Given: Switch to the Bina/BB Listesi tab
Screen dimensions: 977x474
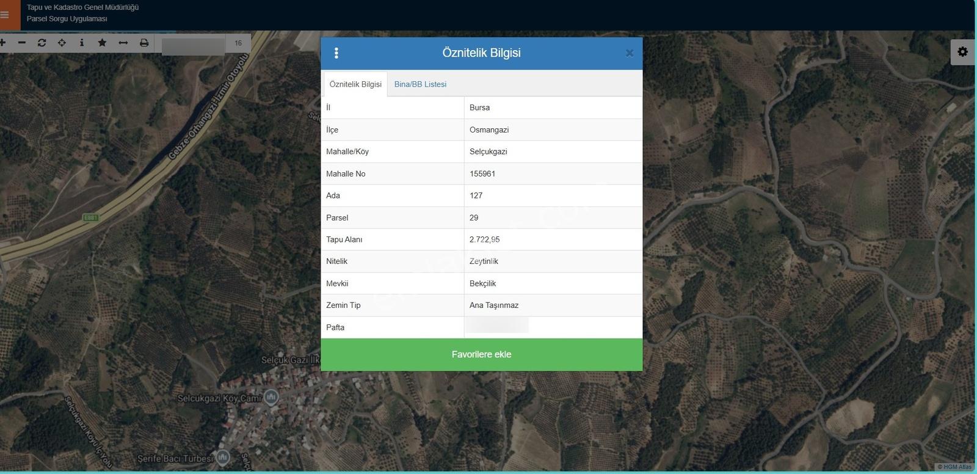Looking at the screenshot, I should (420, 84).
